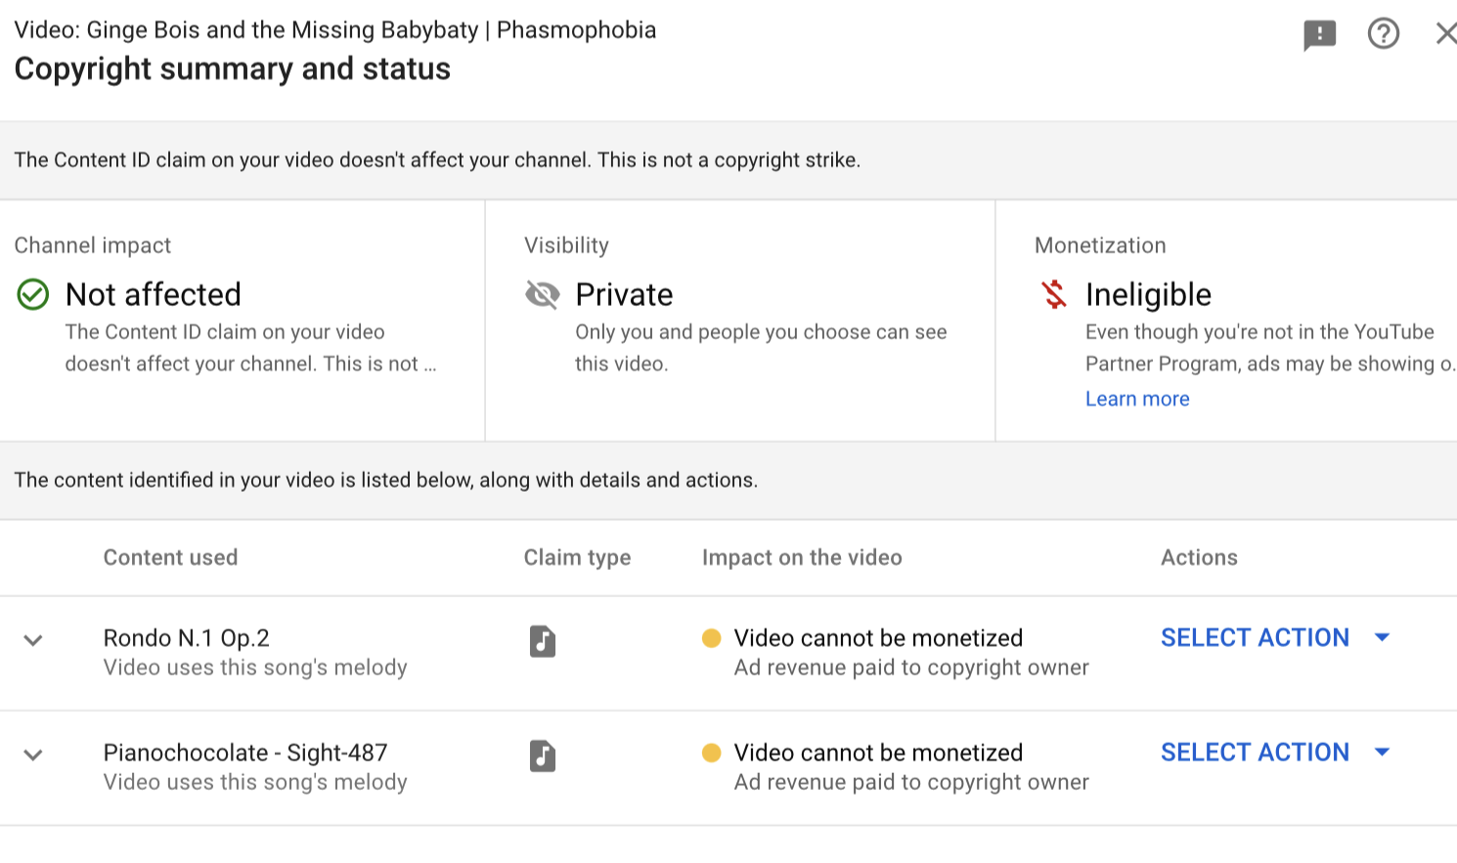The width and height of the screenshot is (1457, 863).
Task: Click the send feedback icon
Action: point(1319,36)
